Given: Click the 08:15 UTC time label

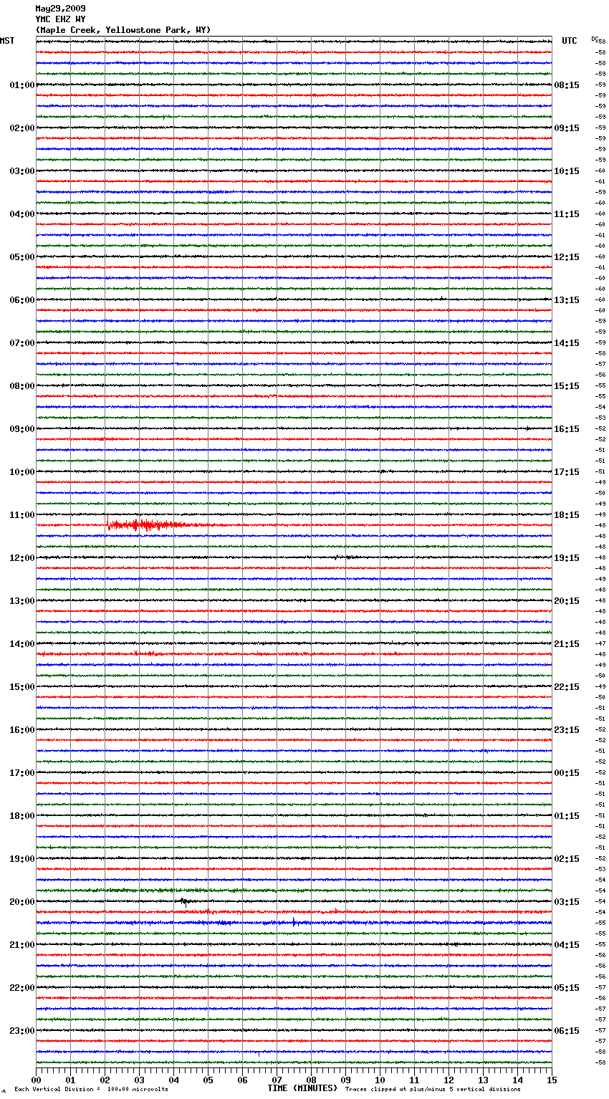Looking at the screenshot, I should point(567,85).
